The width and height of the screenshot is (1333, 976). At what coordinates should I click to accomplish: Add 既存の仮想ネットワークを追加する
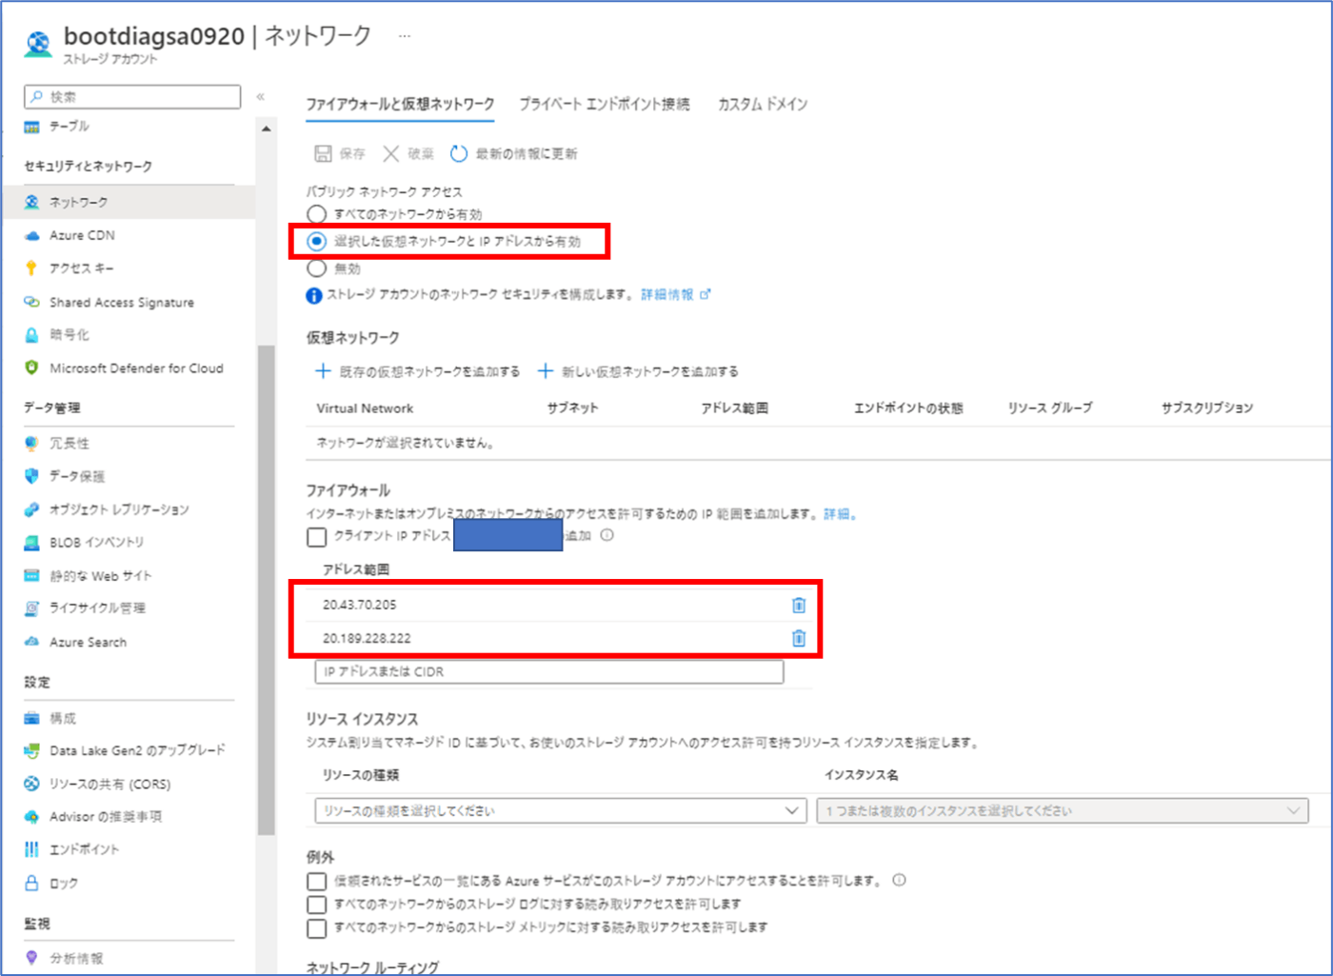tap(417, 371)
